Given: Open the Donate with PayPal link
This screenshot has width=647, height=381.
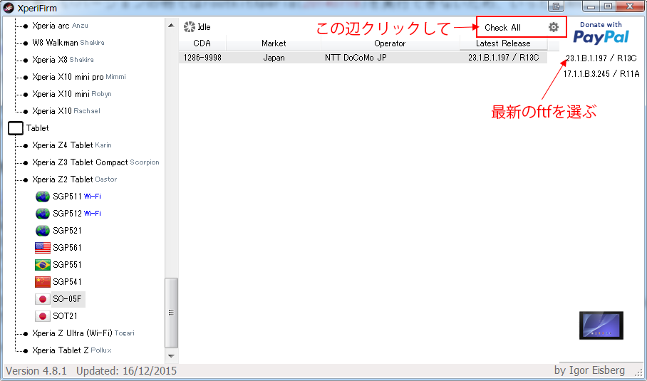Looking at the screenshot, I should 601,33.
